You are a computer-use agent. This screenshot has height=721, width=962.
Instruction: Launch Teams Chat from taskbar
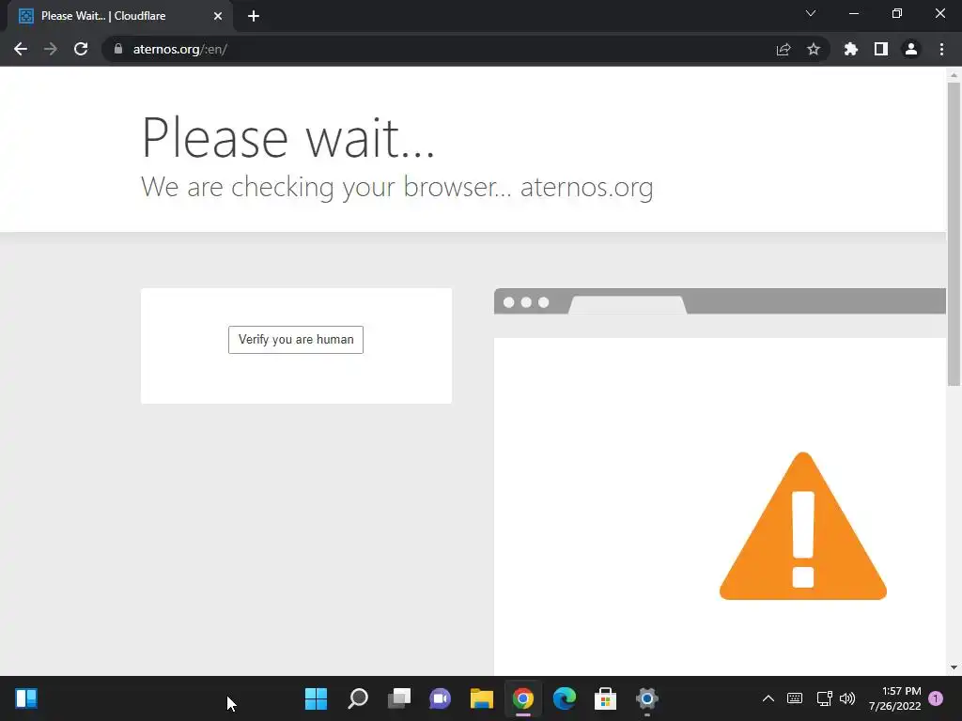(440, 698)
